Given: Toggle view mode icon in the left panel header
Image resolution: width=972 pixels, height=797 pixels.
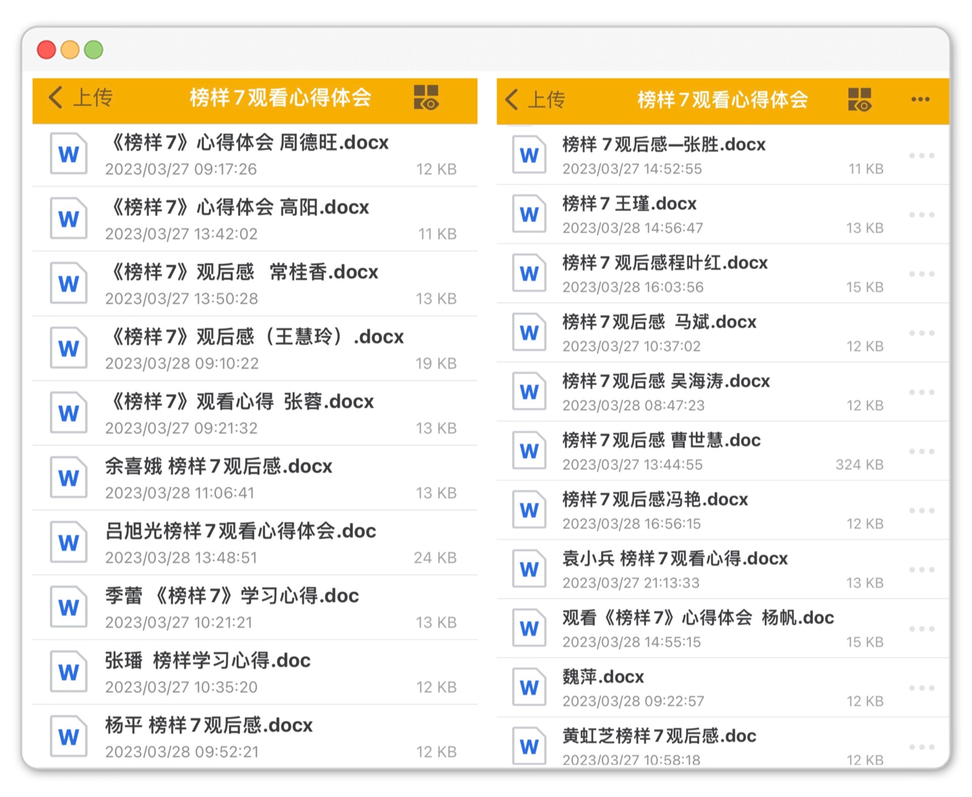Looking at the screenshot, I should (x=426, y=97).
